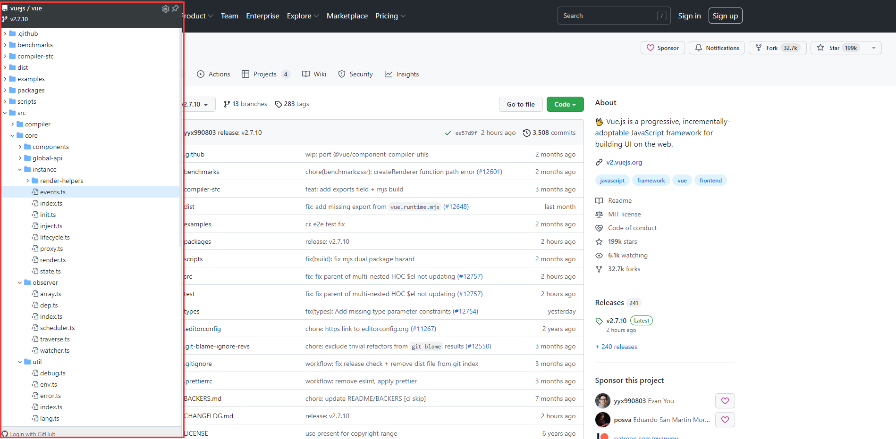Sponsor yyx990803 with the heart button
This screenshot has height=439, width=896.
[x=725, y=401]
